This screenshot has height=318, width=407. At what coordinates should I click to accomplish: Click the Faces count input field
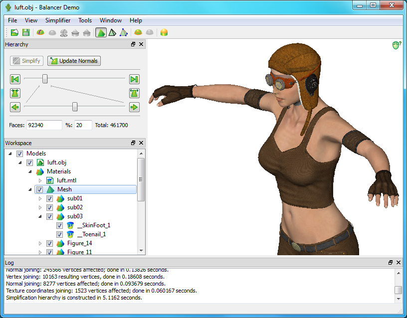click(x=44, y=125)
